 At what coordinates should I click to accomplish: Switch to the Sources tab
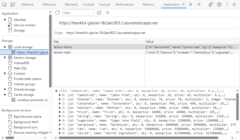coord(105,4)
